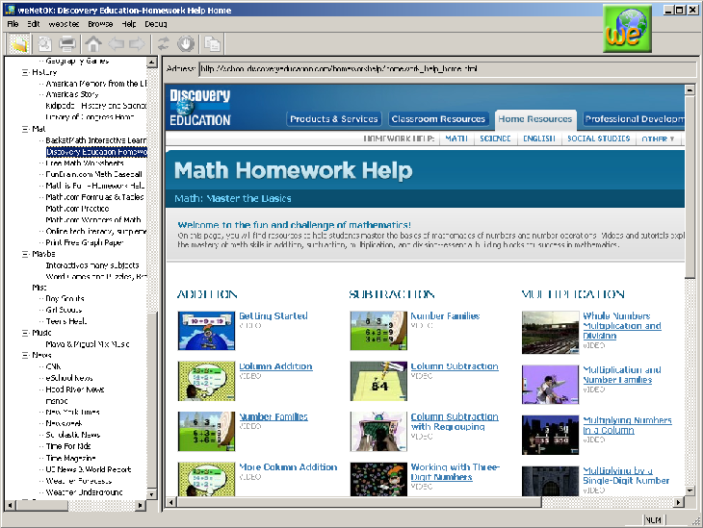Open the Help menu

(x=129, y=24)
